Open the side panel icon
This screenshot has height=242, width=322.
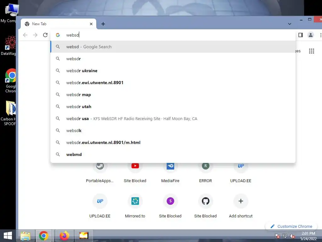(301, 35)
